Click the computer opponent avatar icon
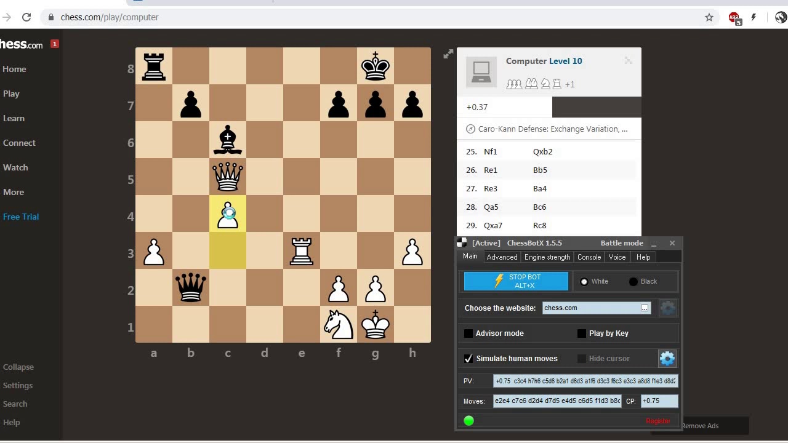 click(481, 71)
